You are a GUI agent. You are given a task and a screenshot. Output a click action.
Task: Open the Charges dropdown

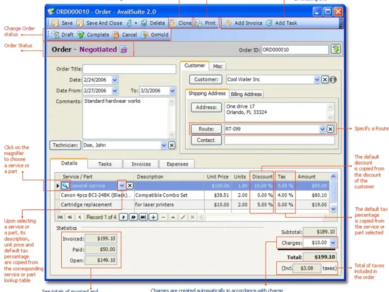[x=333, y=242]
